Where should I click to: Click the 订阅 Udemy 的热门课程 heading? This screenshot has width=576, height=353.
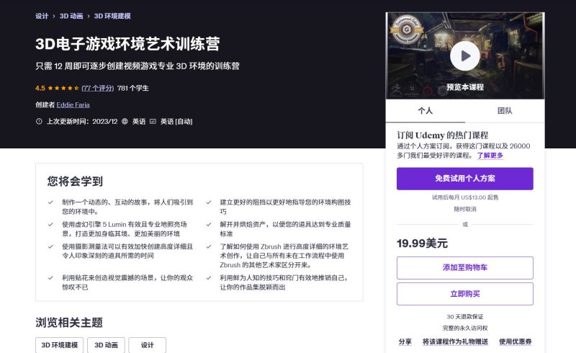click(443, 135)
